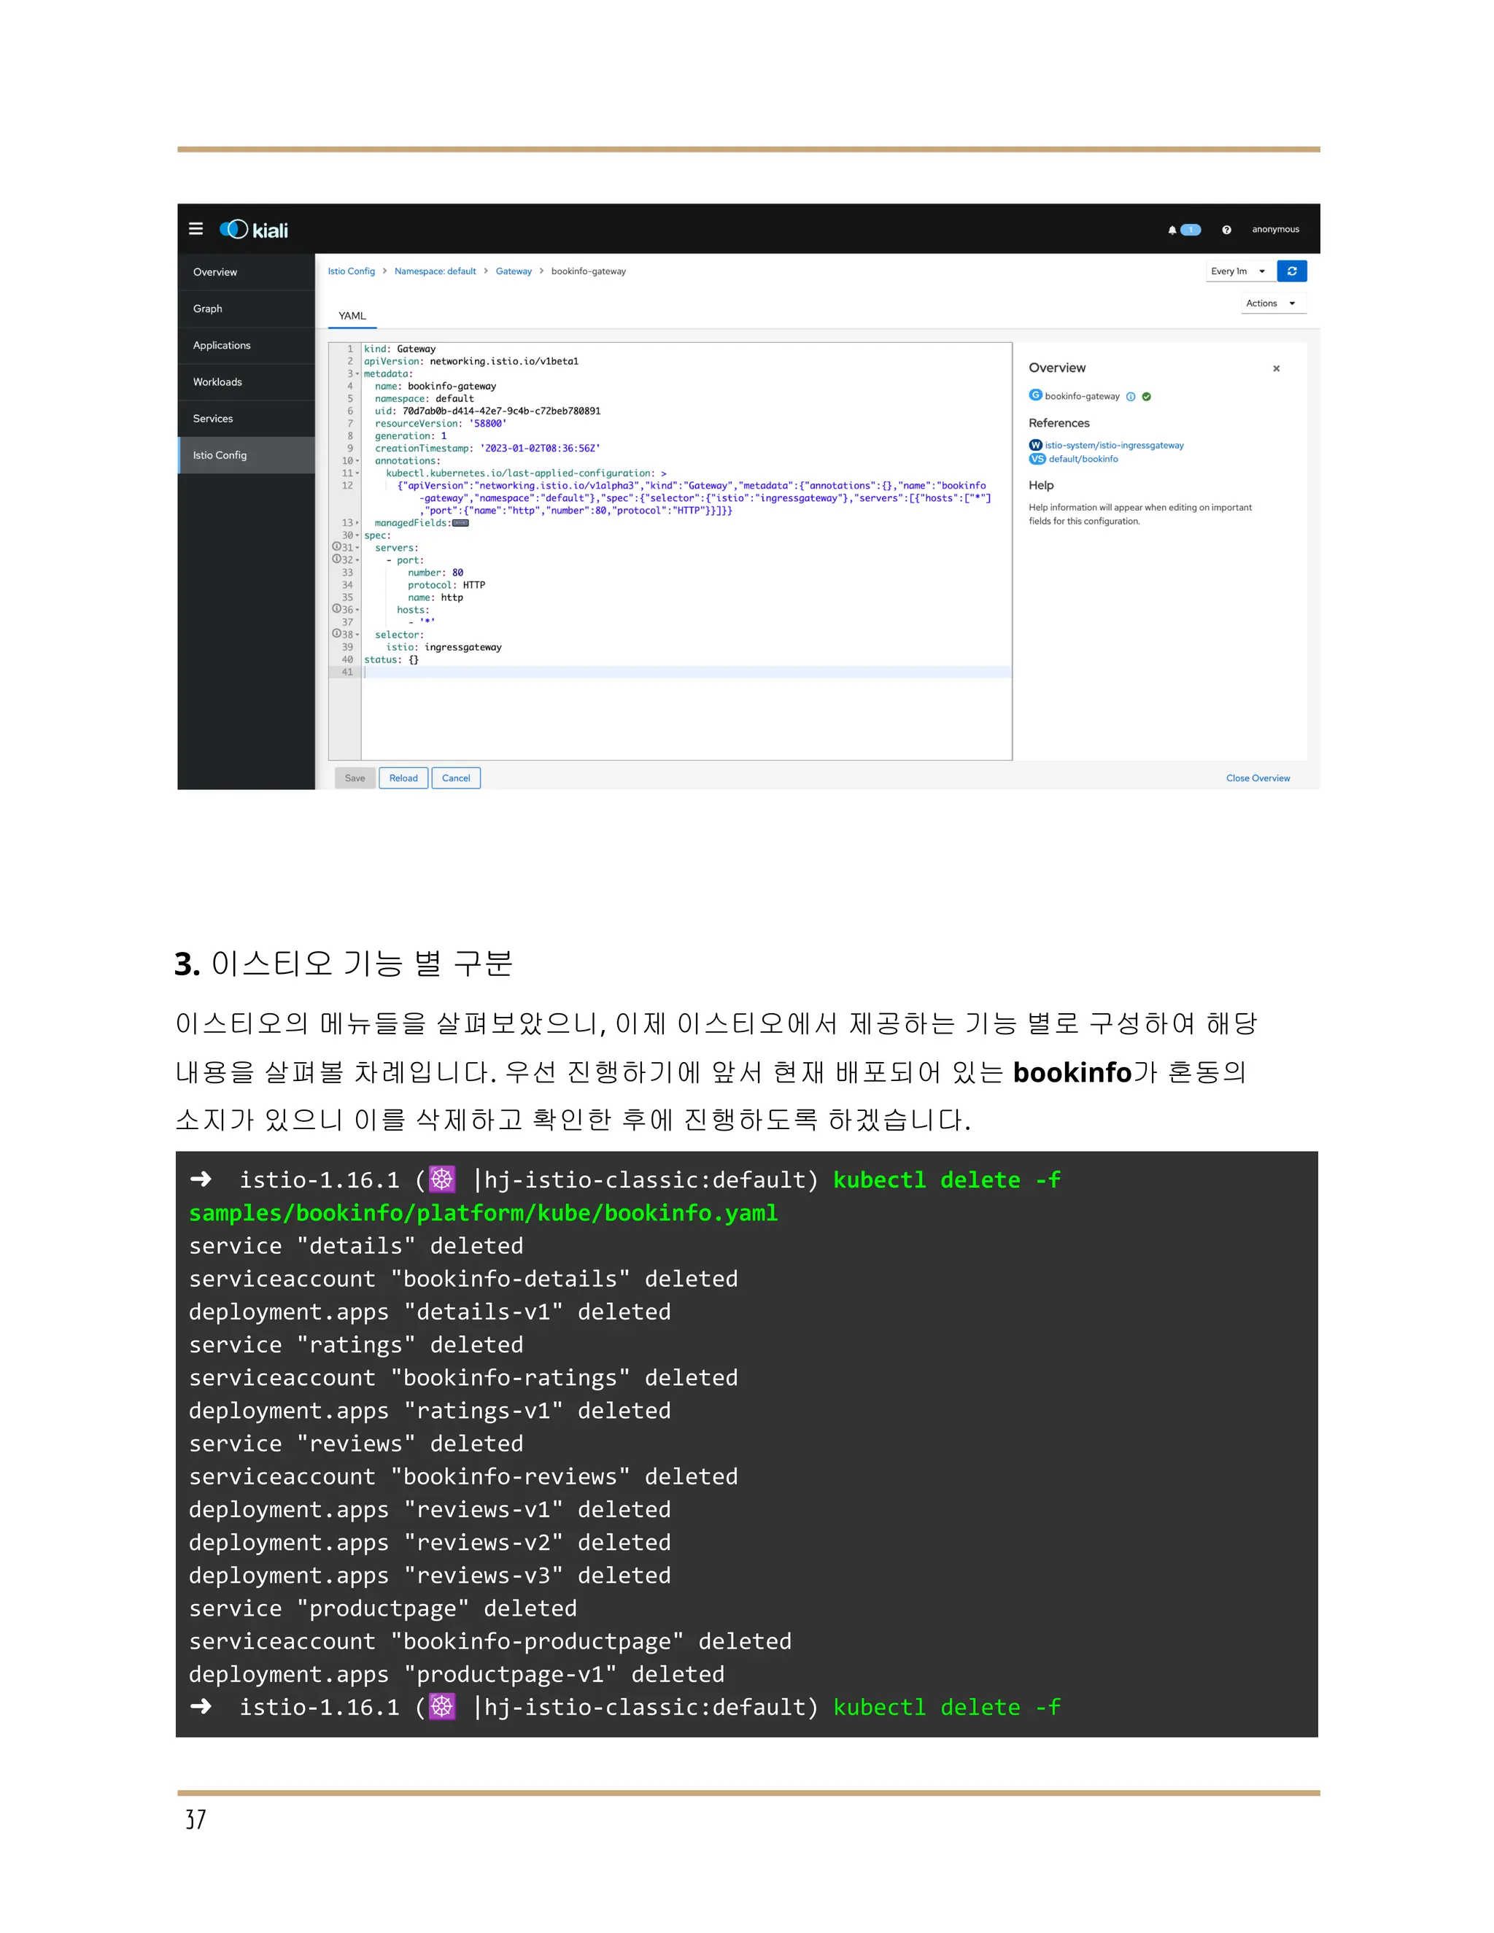
Task: Click the 'protocol: HTTP' line
Action: 446,585
